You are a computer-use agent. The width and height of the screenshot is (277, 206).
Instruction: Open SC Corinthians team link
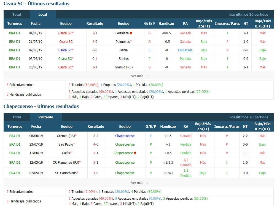[x=66, y=173]
